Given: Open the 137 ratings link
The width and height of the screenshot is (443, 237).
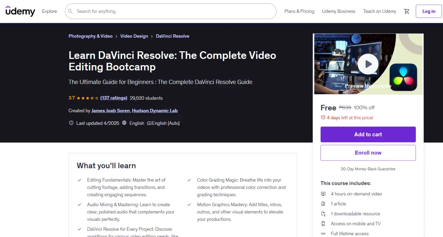Looking at the screenshot, I should 114,98.
